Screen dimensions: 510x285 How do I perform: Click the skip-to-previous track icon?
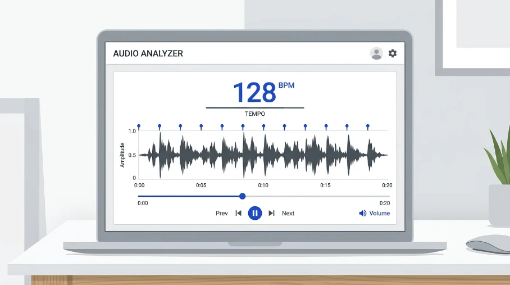238,213
